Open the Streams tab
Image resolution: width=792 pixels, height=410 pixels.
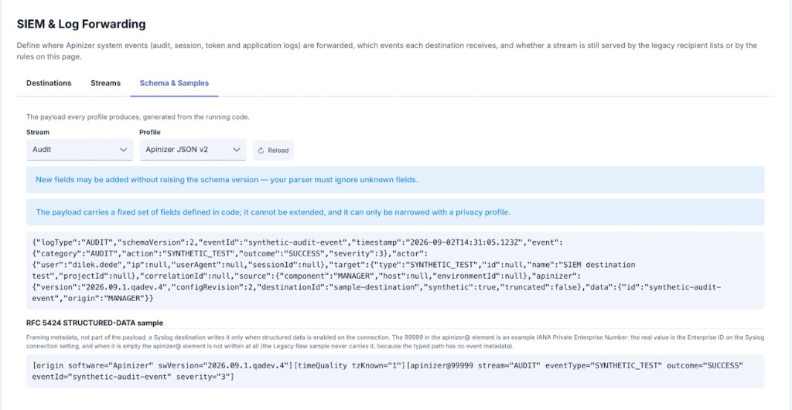(x=105, y=83)
